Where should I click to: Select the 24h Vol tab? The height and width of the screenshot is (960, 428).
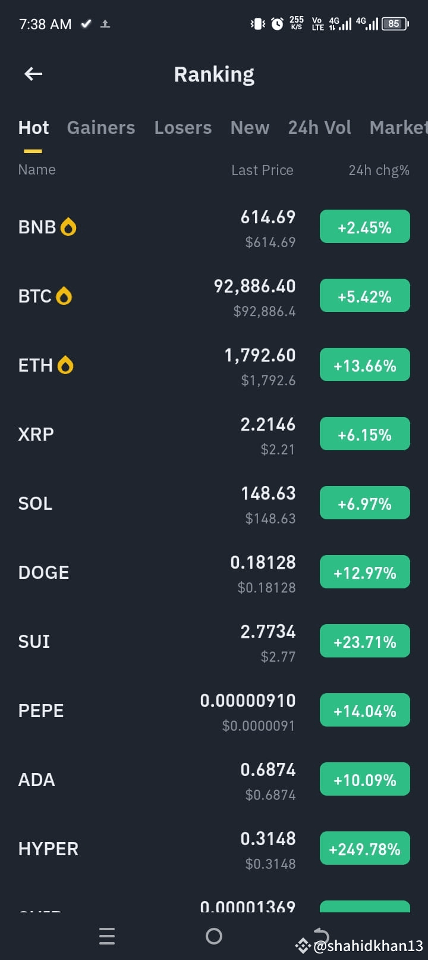point(320,127)
